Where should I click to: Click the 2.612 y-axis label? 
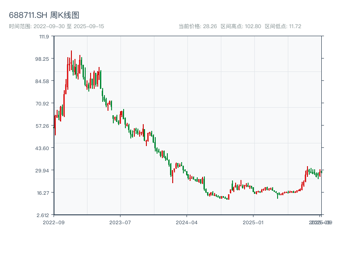click(42, 215)
